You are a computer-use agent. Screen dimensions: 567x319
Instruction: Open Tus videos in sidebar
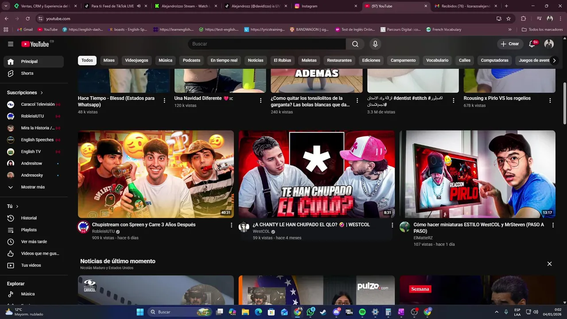[34, 265]
